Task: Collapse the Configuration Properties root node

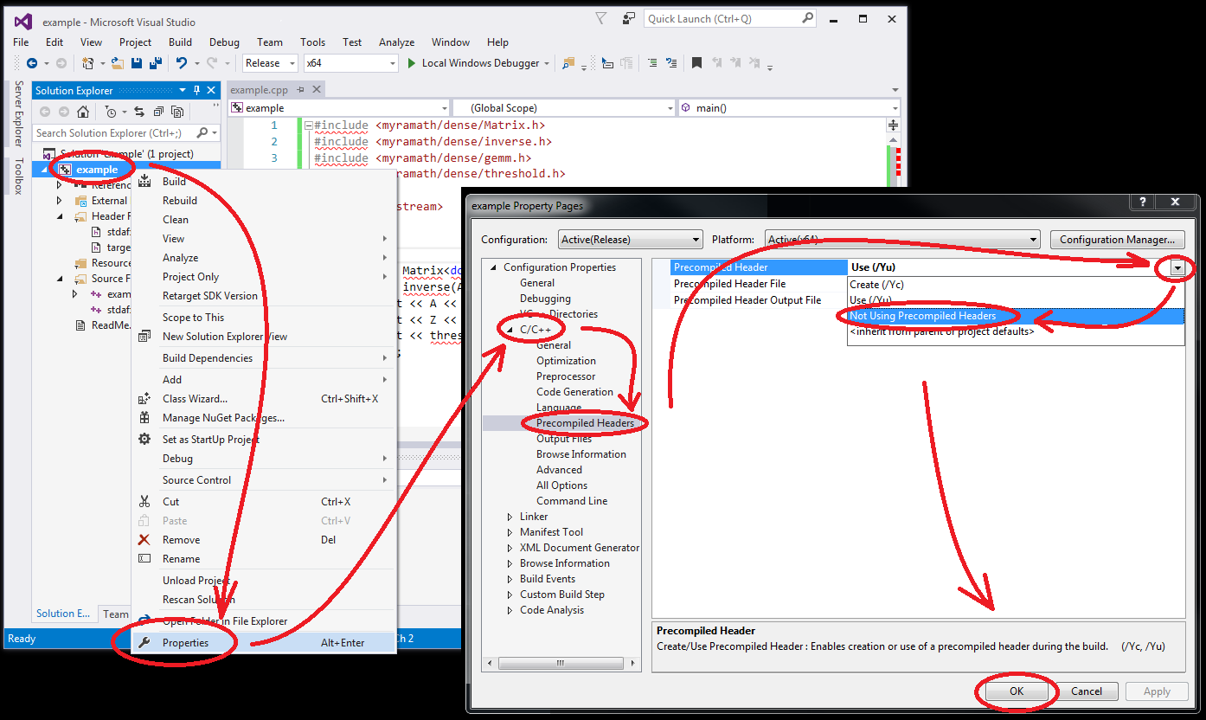Action: (494, 267)
